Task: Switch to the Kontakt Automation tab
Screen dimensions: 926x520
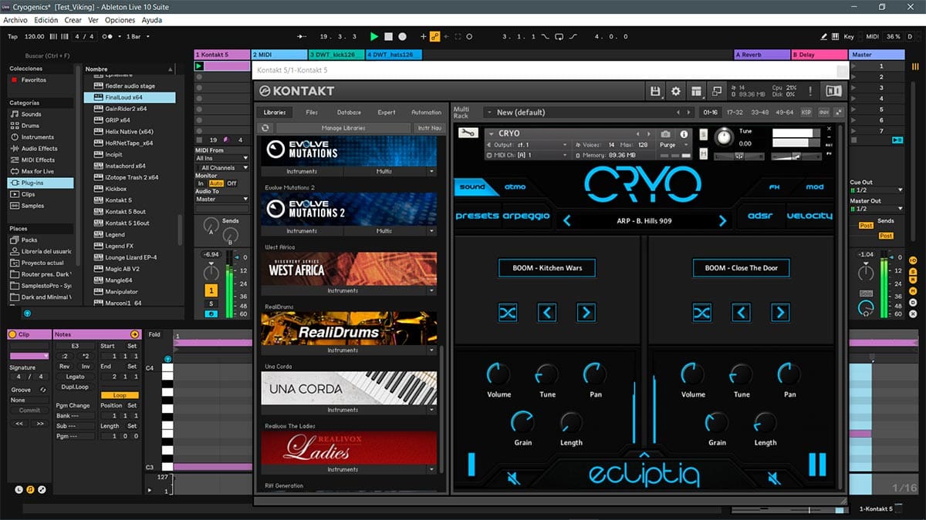Action: tap(426, 112)
